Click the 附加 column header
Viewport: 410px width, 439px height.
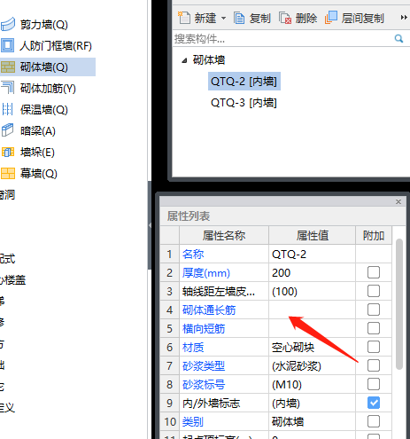(374, 236)
